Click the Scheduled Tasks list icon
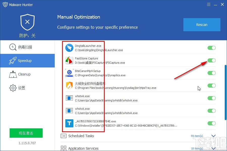 coord(64,136)
